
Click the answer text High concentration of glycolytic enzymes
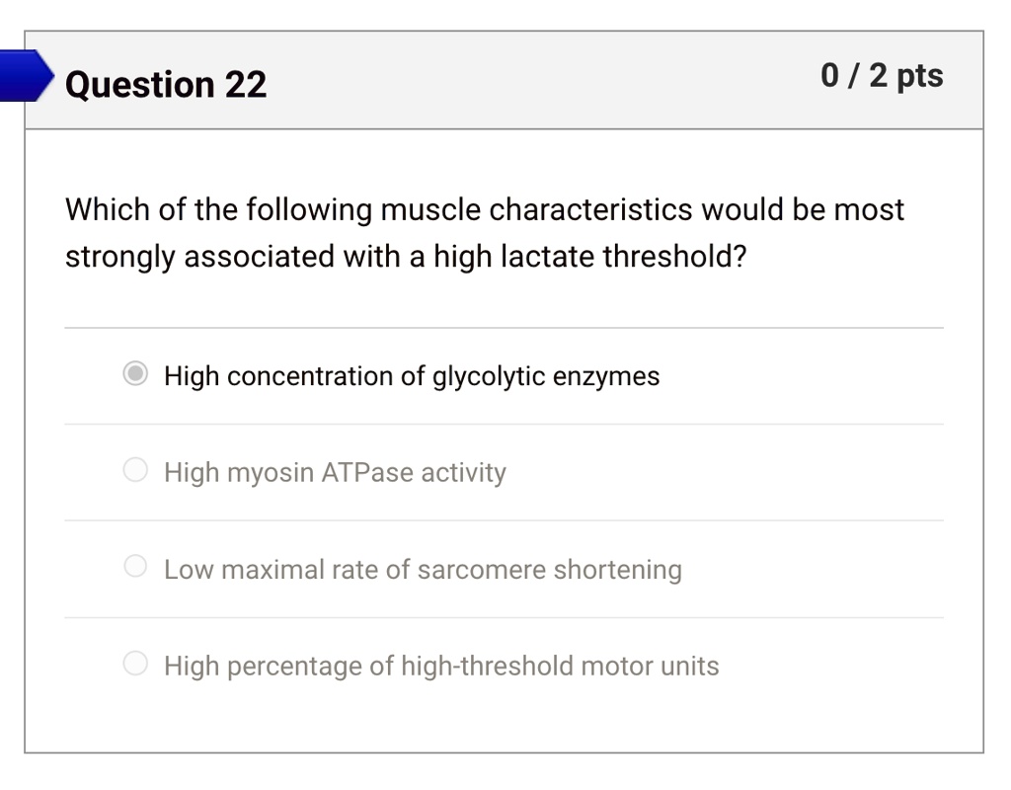point(412,376)
